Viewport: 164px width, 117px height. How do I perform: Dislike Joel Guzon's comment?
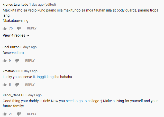point(17,61)
